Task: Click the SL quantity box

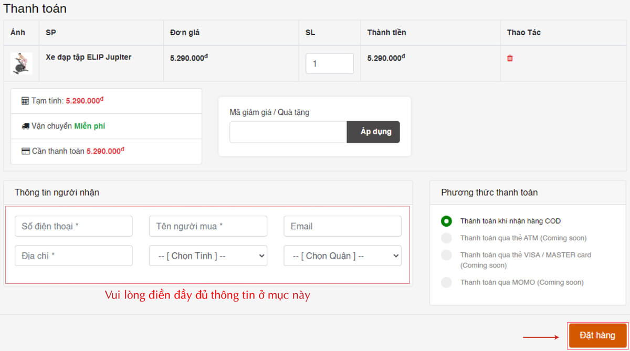Action: point(329,63)
